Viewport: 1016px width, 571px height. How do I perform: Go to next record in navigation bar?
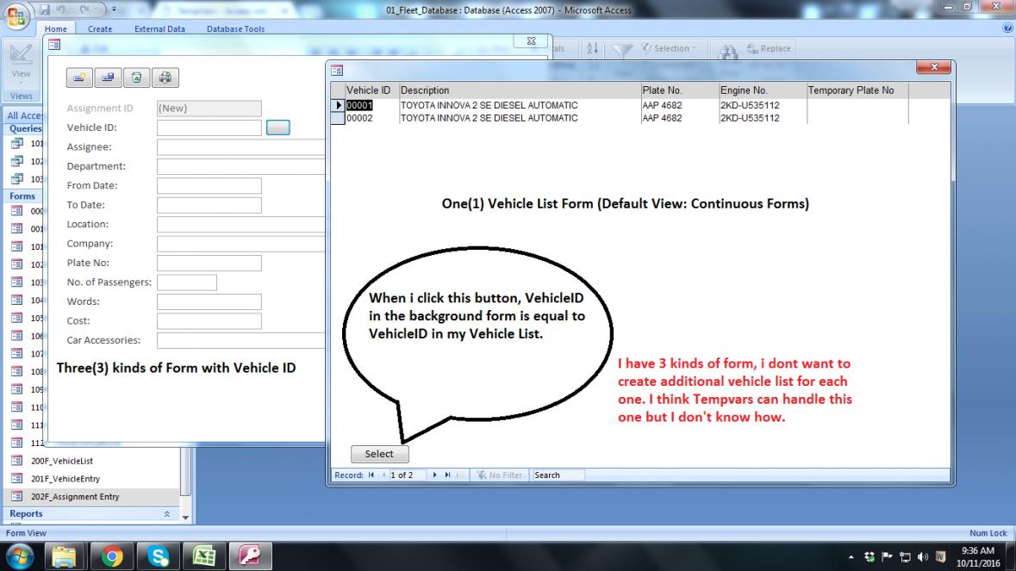(x=435, y=475)
